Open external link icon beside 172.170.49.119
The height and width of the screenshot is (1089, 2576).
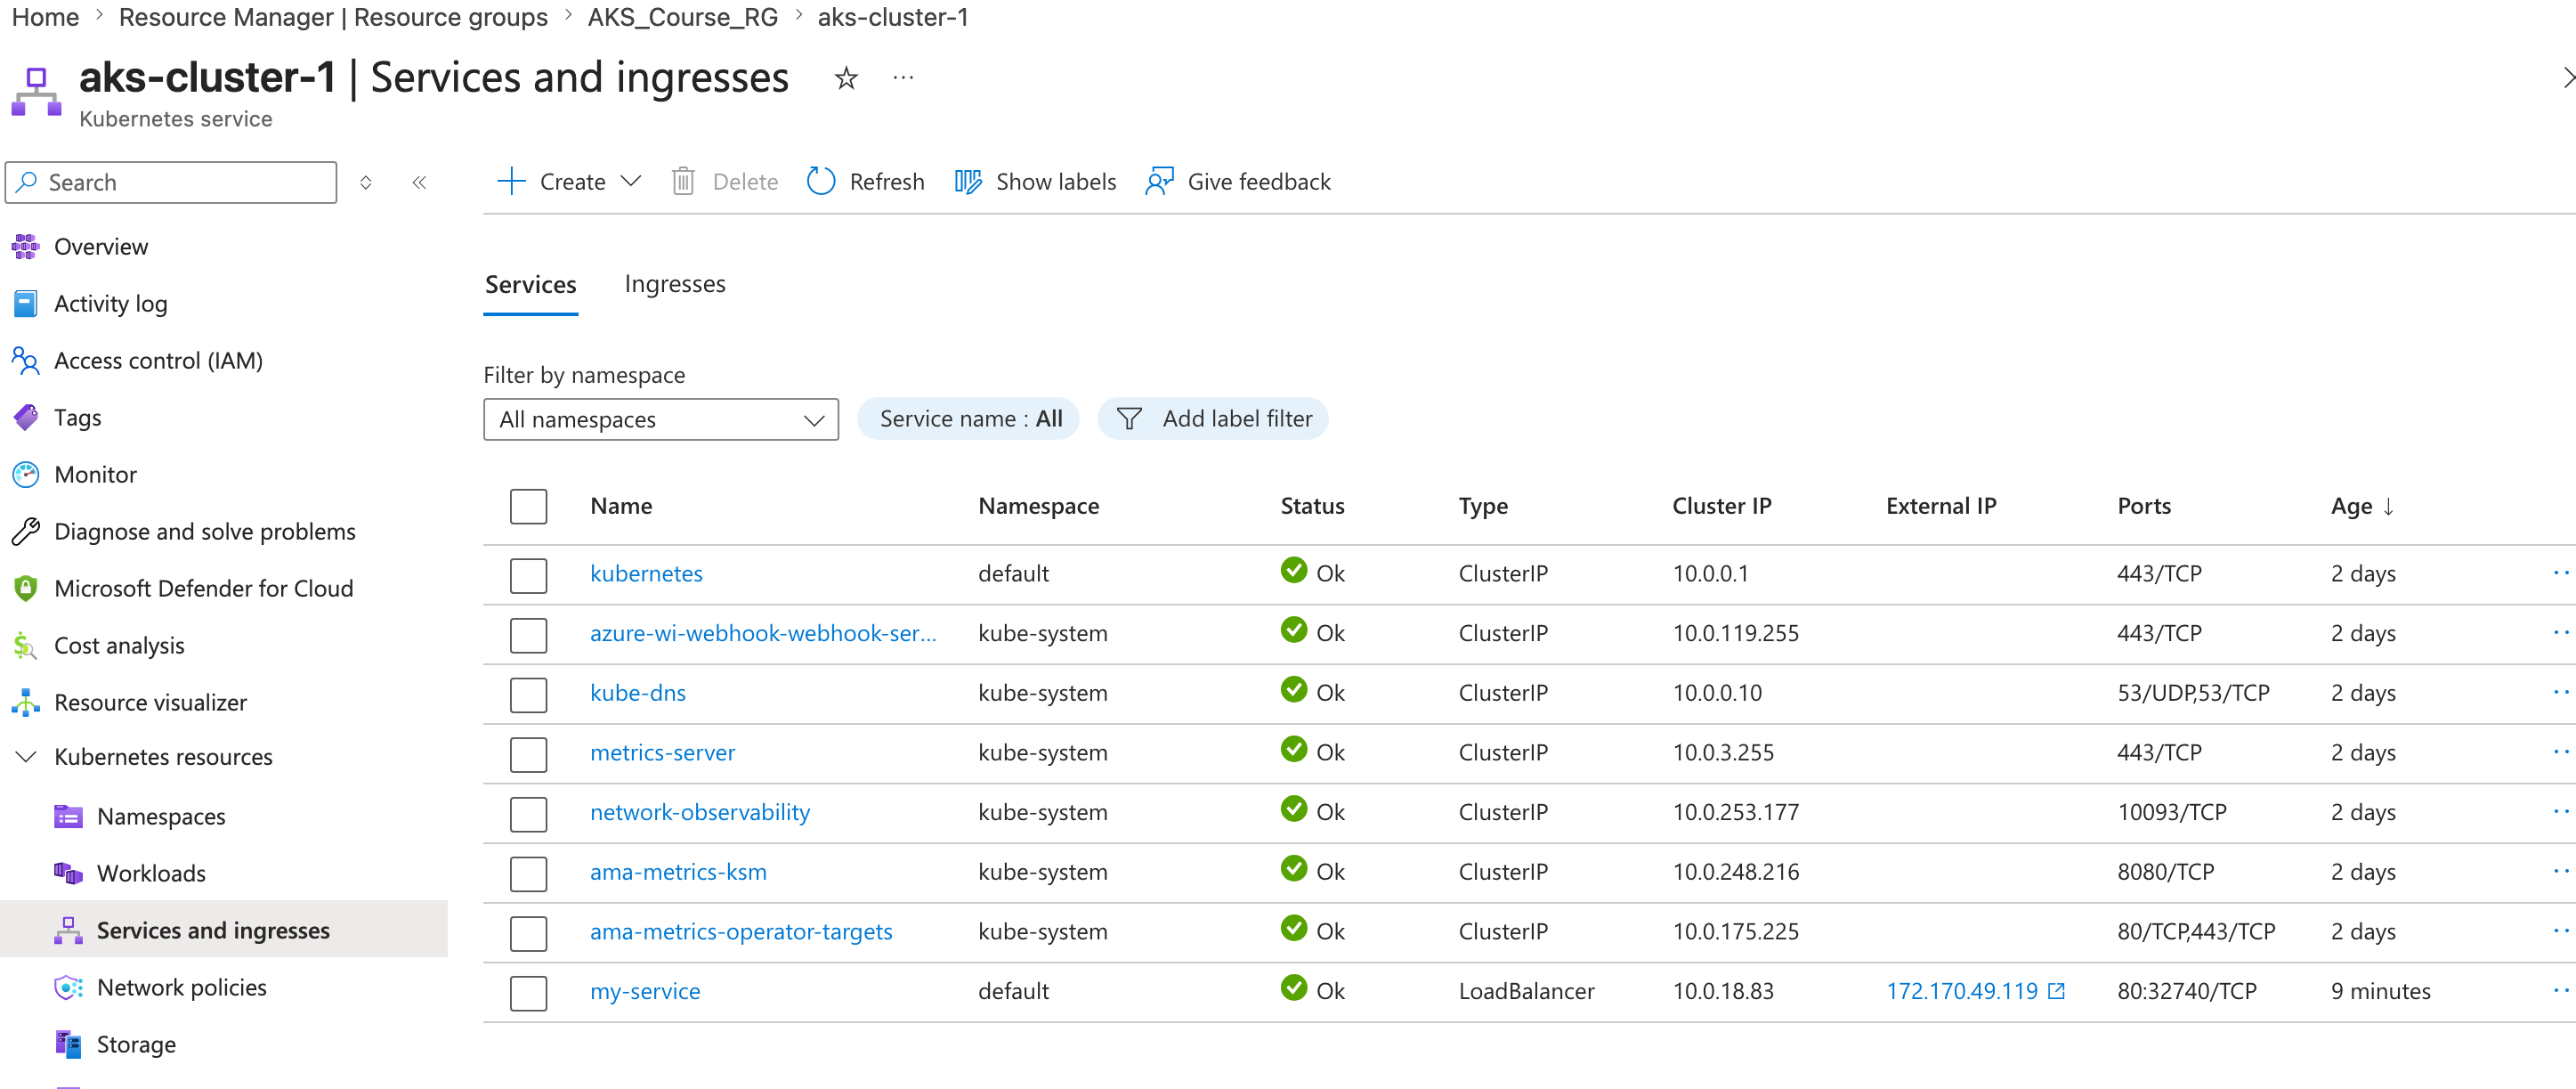tap(2056, 991)
